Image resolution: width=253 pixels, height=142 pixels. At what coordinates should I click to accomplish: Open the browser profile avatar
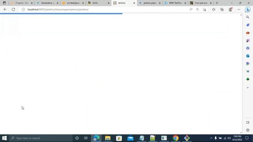tap(230, 9)
